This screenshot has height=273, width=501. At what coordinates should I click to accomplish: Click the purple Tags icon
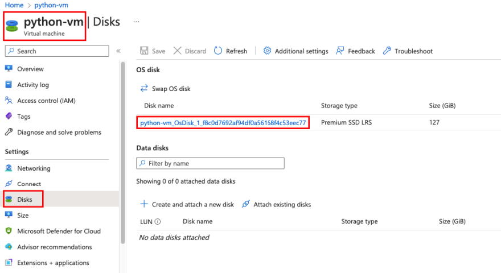[x=9, y=116]
